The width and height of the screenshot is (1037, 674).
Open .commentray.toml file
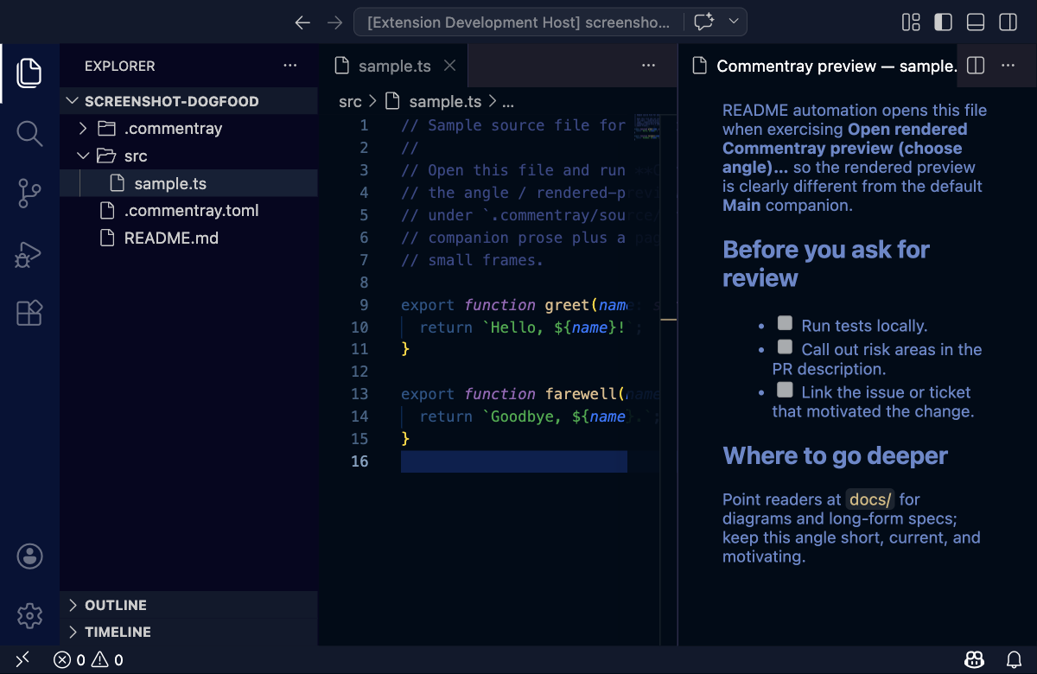click(x=188, y=211)
